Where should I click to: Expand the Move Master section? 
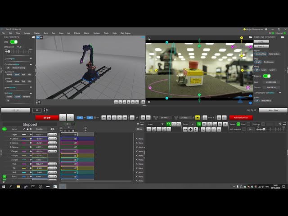tap(31, 87)
